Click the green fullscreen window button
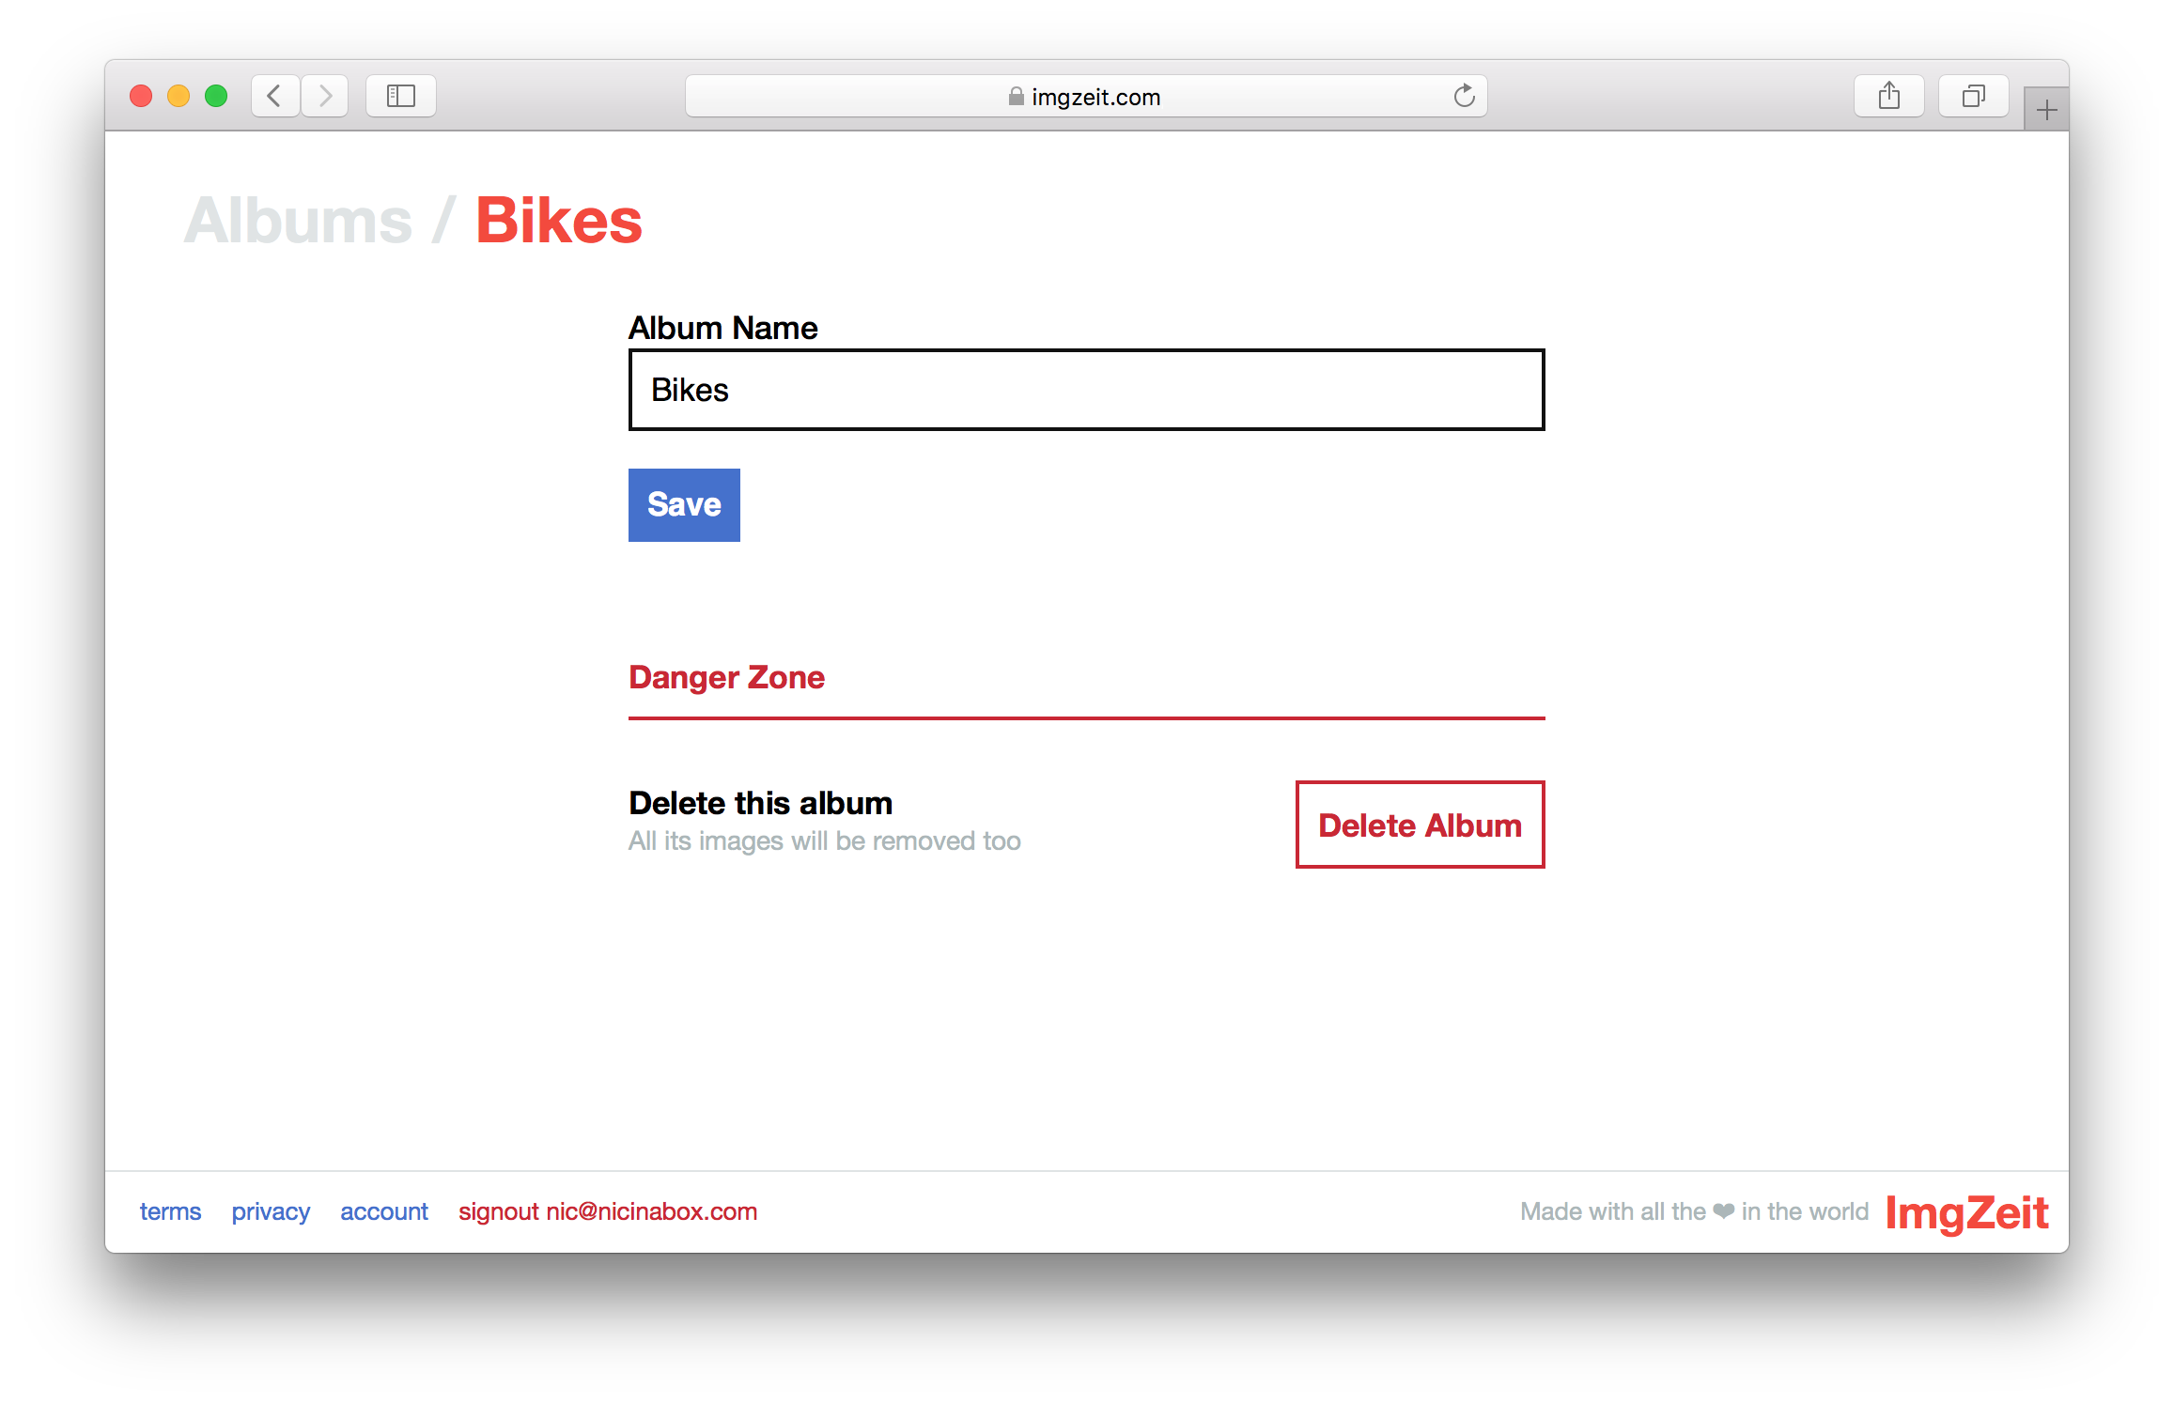This screenshot has width=2174, height=1403. 216,96
